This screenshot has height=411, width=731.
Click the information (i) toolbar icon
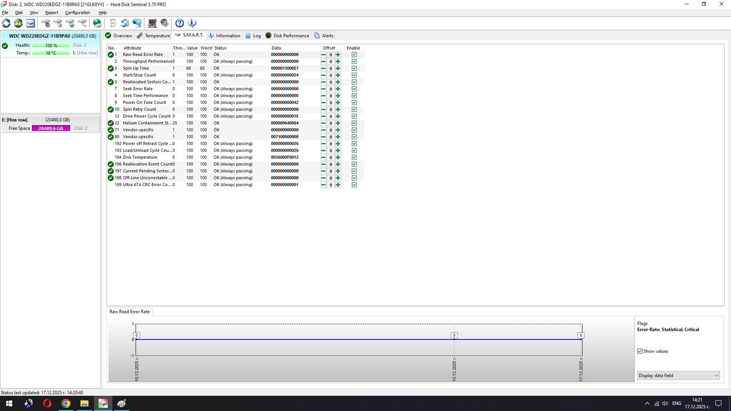click(x=192, y=23)
